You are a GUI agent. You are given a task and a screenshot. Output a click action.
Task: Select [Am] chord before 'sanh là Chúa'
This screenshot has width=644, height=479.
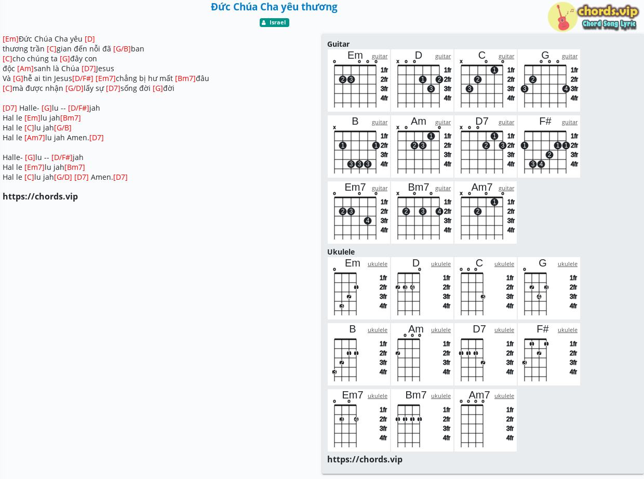pos(25,69)
